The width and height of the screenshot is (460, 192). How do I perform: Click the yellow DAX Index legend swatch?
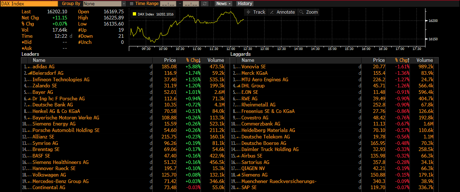134,14
